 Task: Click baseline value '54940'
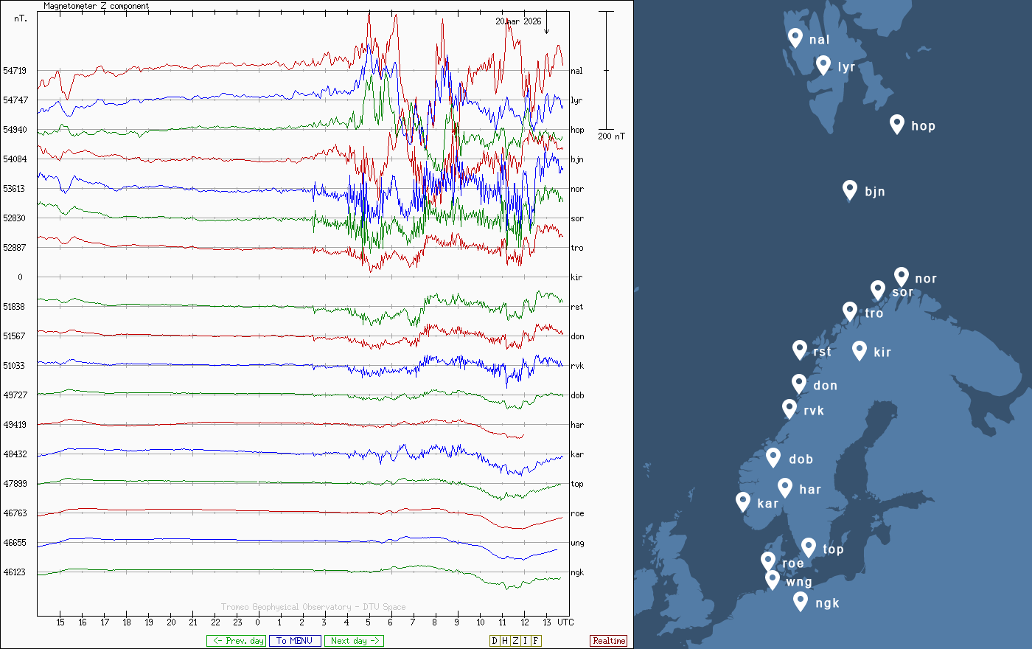(x=15, y=130)
